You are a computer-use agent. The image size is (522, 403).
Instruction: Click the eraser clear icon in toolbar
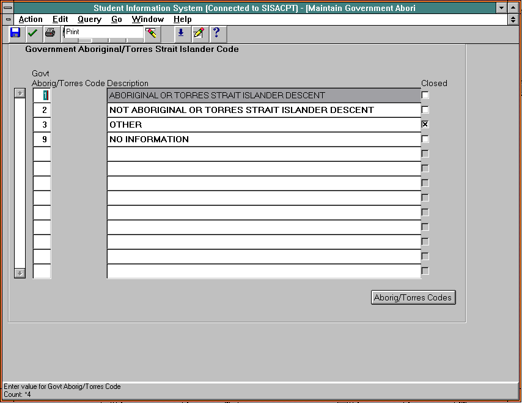point(151,32)
